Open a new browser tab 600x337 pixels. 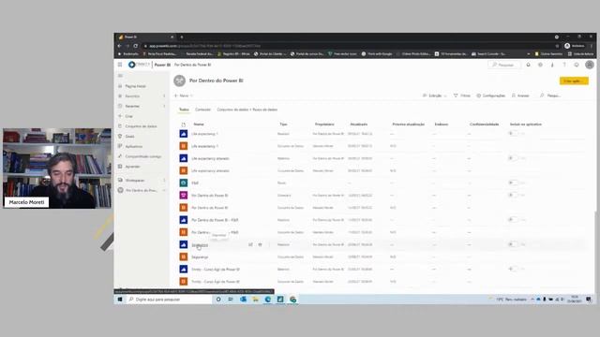coord(182,37)
